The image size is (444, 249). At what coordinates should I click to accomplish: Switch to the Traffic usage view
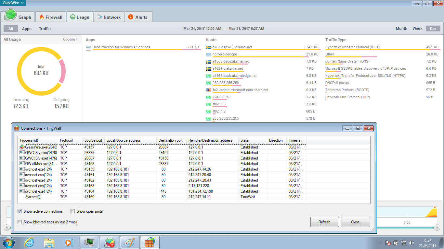coord(45,29)
